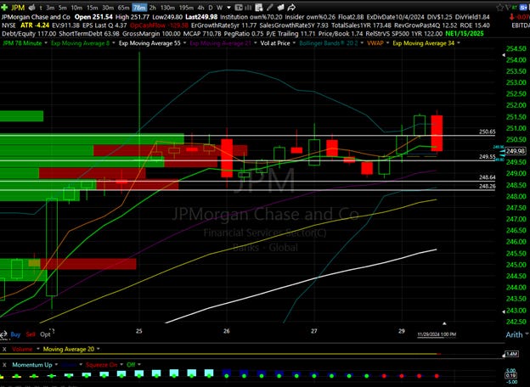The image size is (530, 387).
Task: Switch to the 30m timeframe
Action: [x=108, y=8]
